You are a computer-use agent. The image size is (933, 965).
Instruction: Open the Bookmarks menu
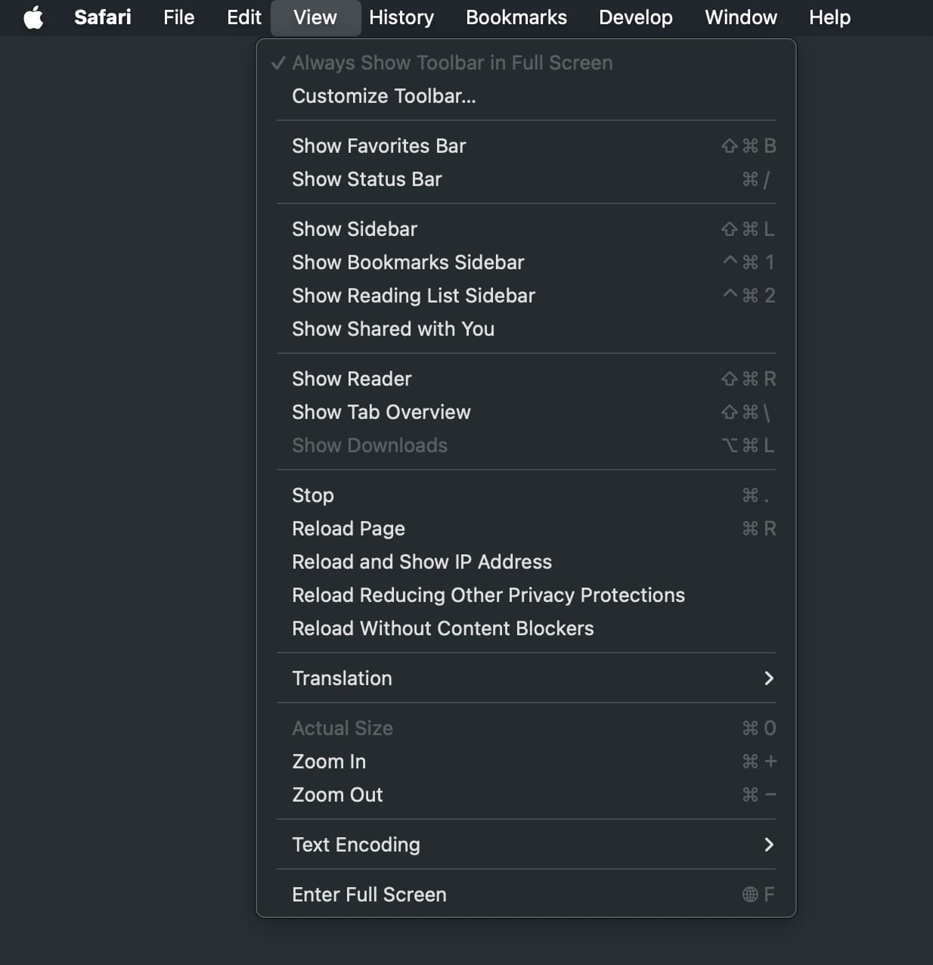(x=516, y=17)
